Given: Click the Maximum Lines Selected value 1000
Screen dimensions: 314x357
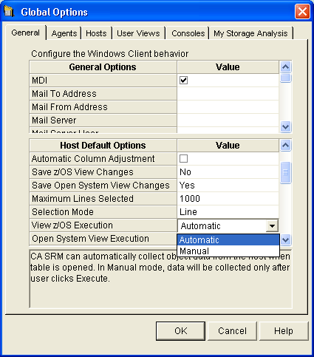Looking at the screenshot, I should pos(228,199).
